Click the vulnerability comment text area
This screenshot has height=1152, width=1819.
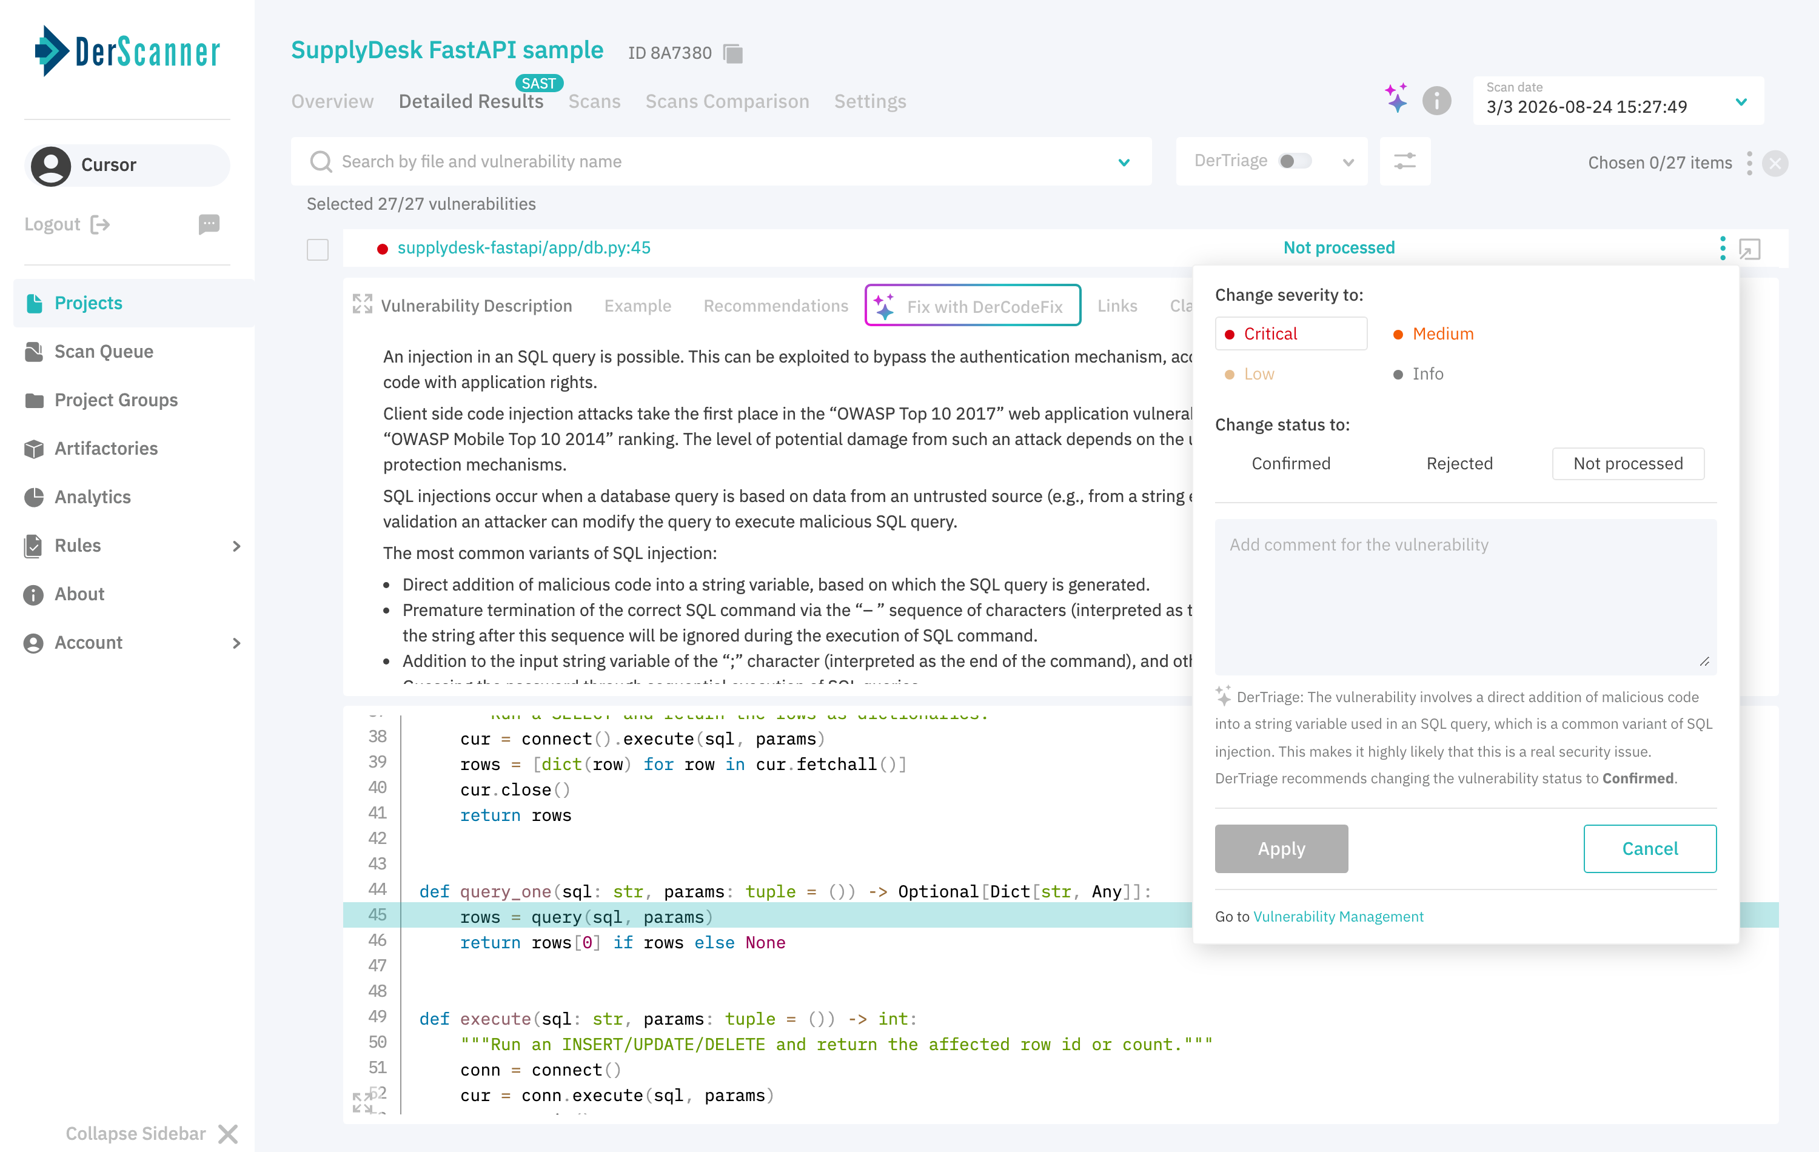pyautogui.click(x=1466, y=596)
